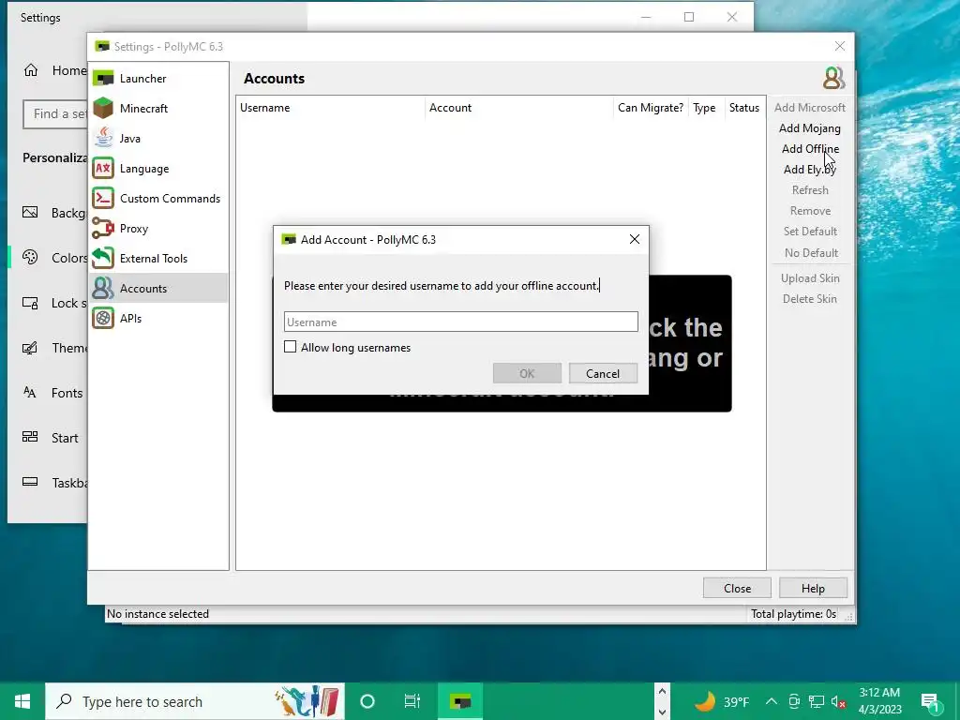Open Custom Commands settings page
The image size is (960, 720).
158,199
